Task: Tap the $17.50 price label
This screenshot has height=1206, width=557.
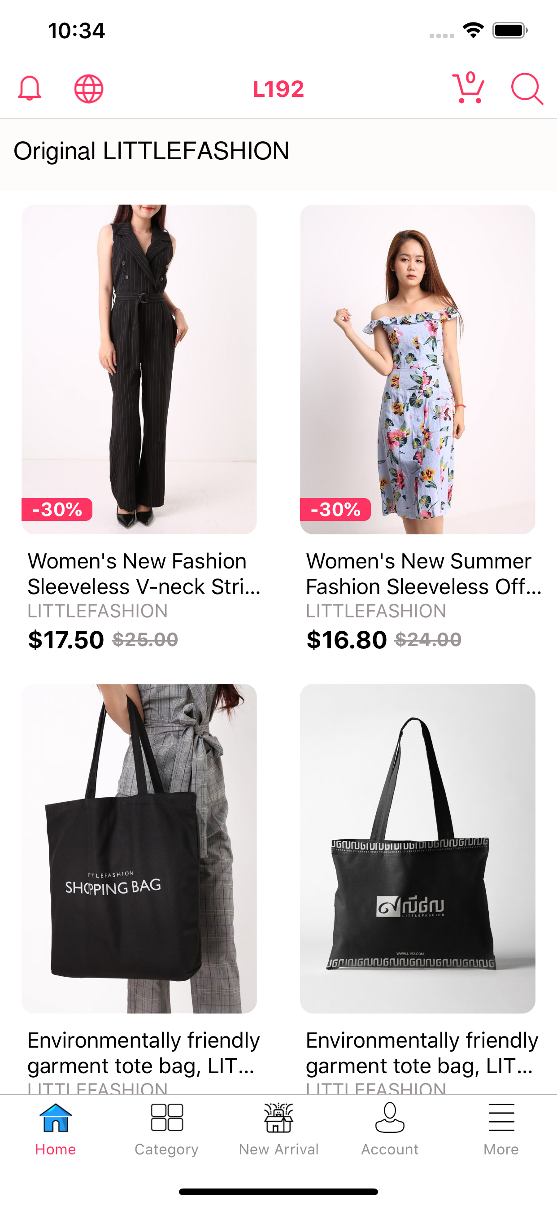Action: [66, 639]
